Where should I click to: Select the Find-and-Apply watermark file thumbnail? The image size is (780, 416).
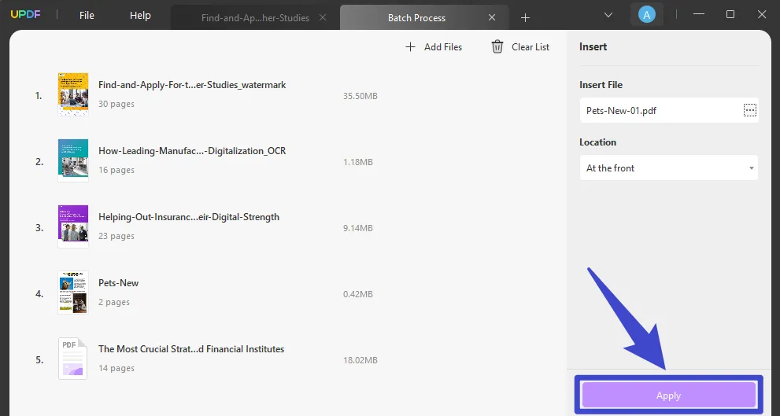(x=73, y=94)
